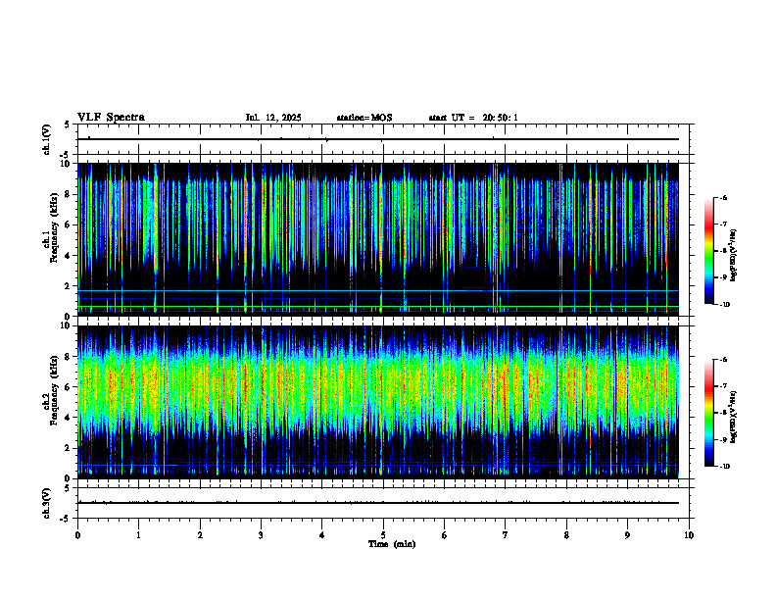Click the ch.2 colorbar "-6" tick value

pyautogui.click(x=723, y=360)
